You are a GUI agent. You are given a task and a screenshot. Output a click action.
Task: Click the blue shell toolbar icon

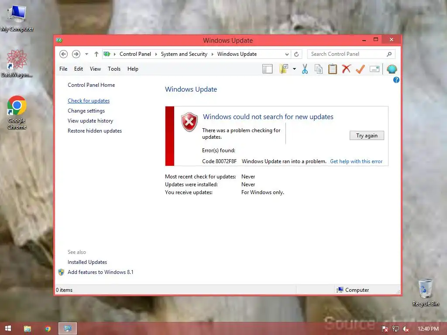(392, 69)
